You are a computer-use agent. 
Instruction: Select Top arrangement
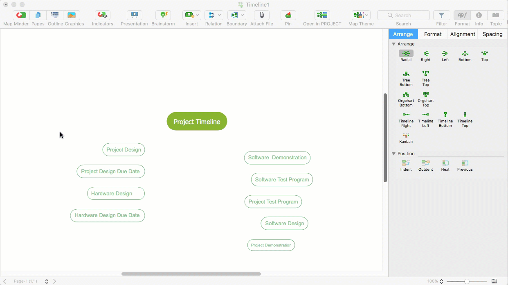coord(485,56)
